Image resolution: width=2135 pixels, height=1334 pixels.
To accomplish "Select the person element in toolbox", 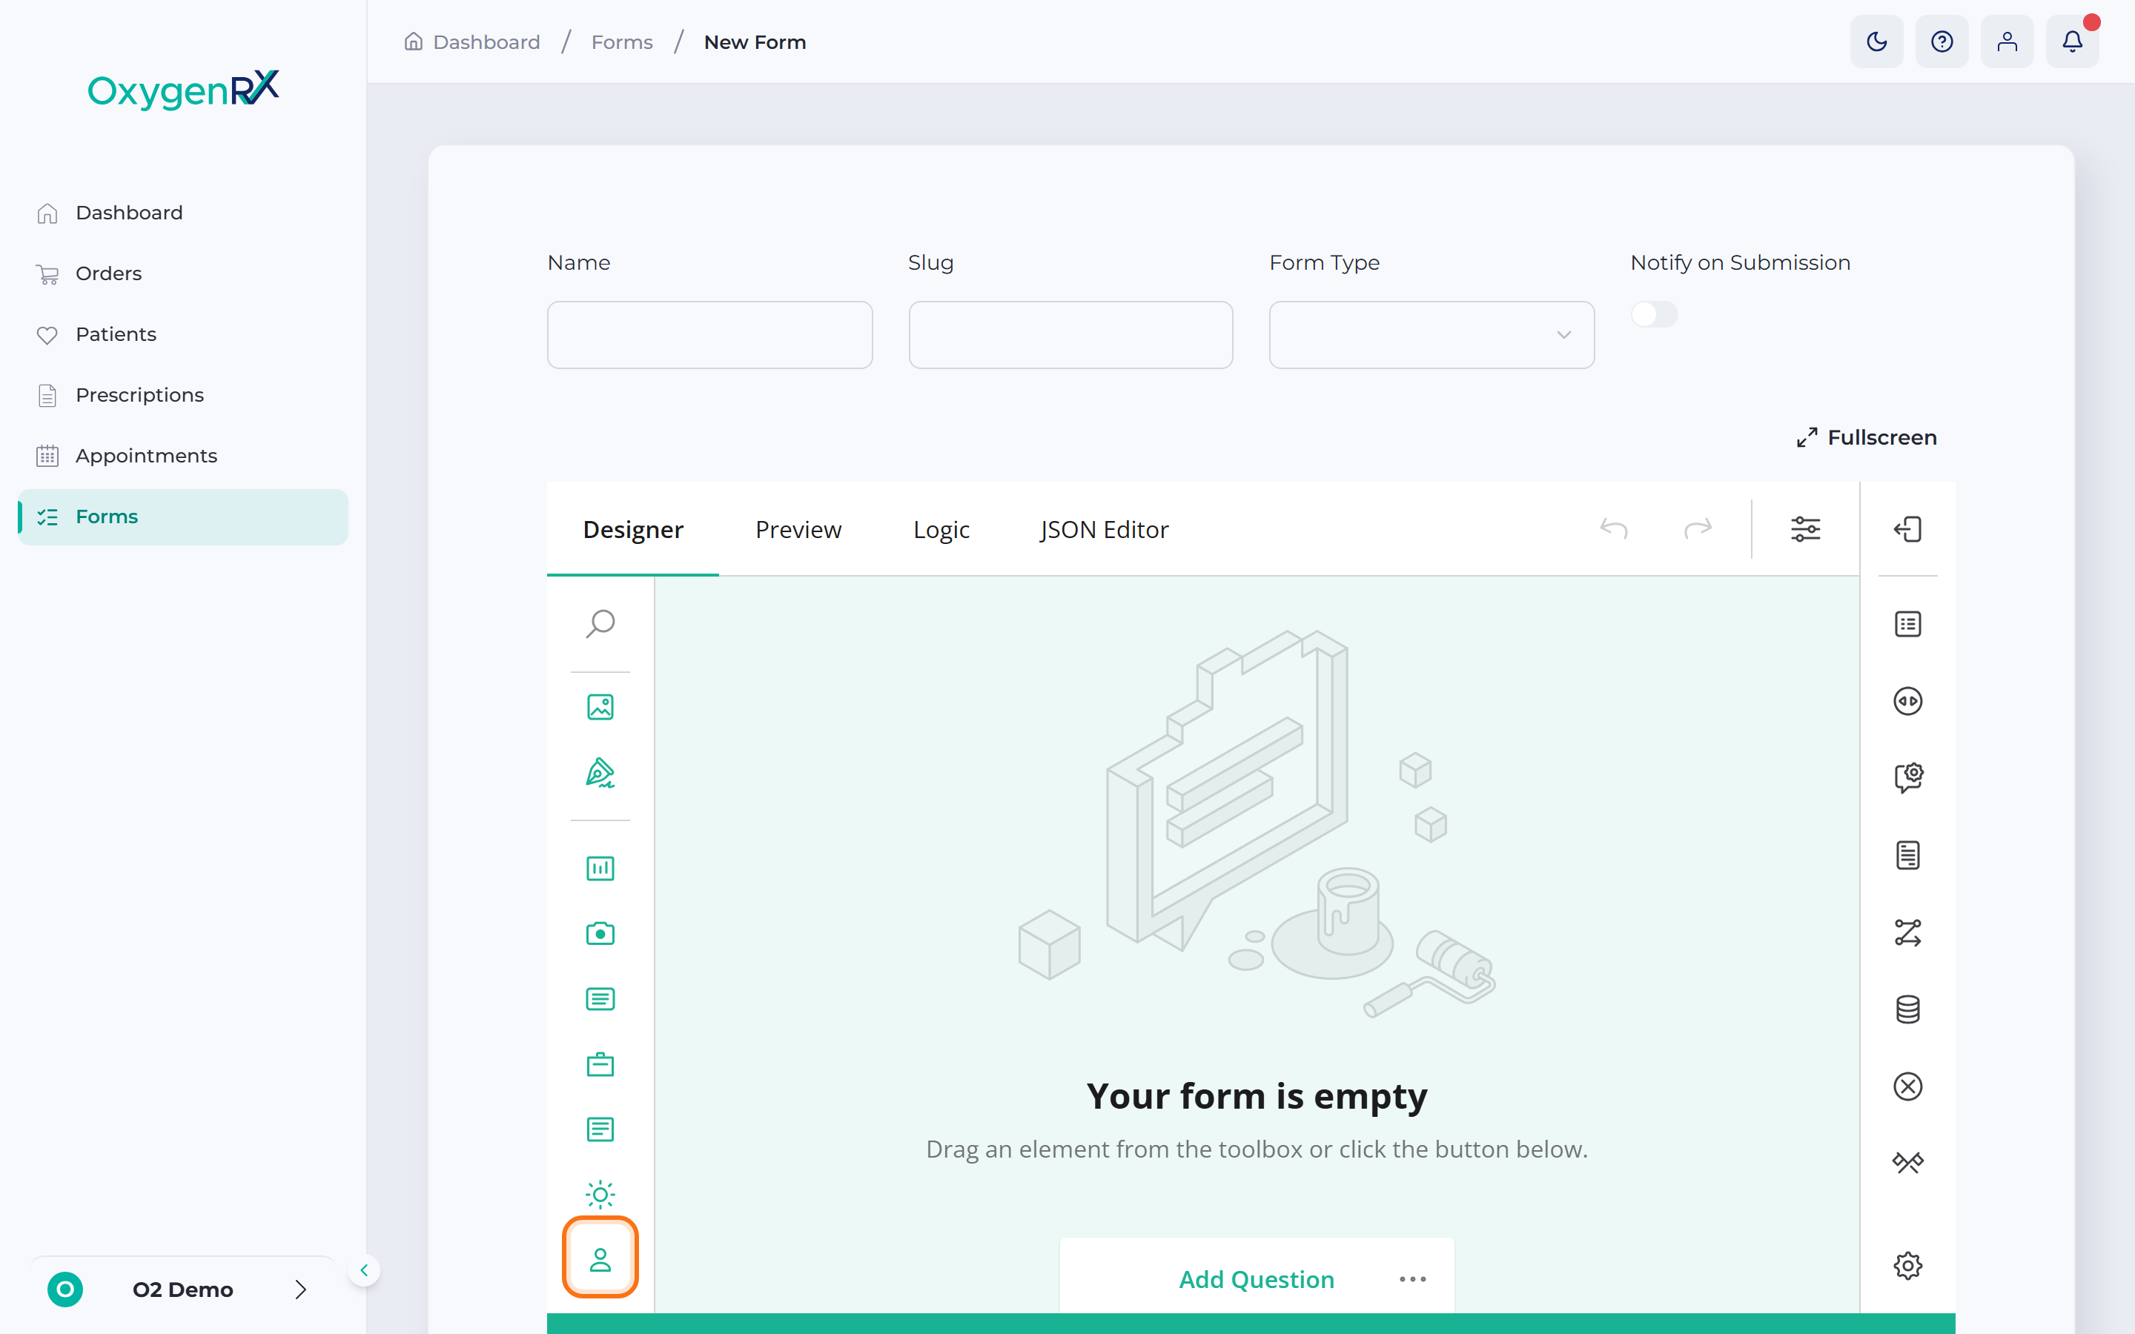I will click(600, 1259).
